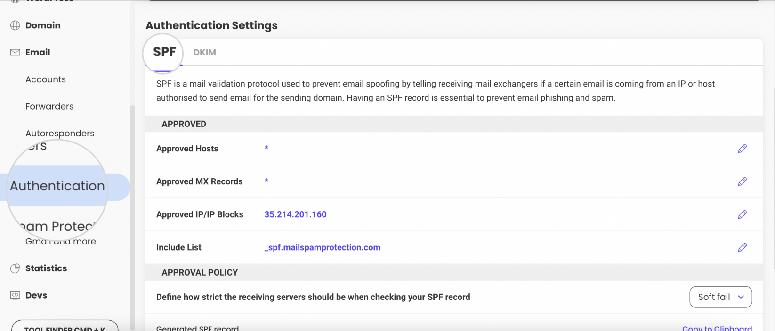Click the Include List label
Viewport: 775px width, 331px height.
point(179,247)
